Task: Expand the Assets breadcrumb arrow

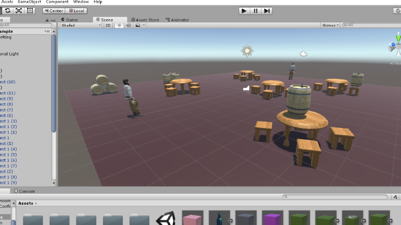Action: tap(36, 203)
